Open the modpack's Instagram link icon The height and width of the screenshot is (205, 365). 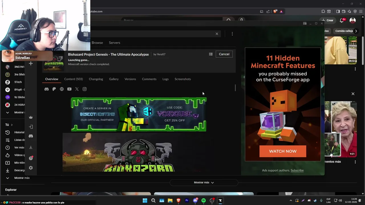coord(84,89)
